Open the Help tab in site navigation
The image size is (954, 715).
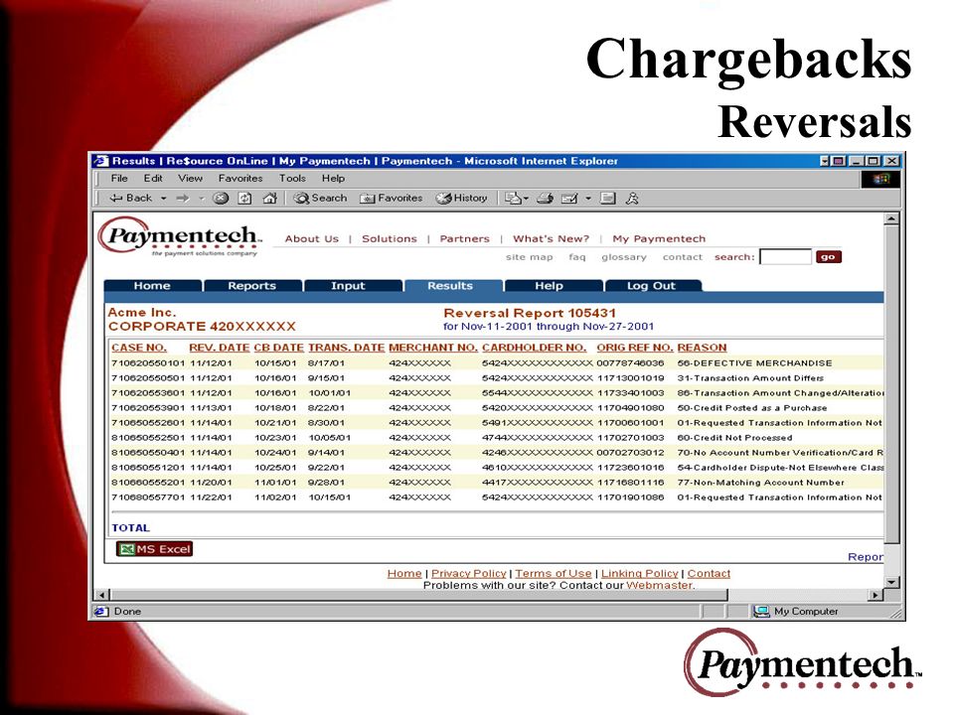tap(549, 286)
